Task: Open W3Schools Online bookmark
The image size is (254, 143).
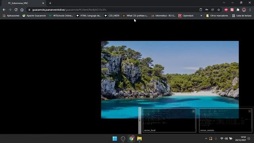Action: (61, 15)
